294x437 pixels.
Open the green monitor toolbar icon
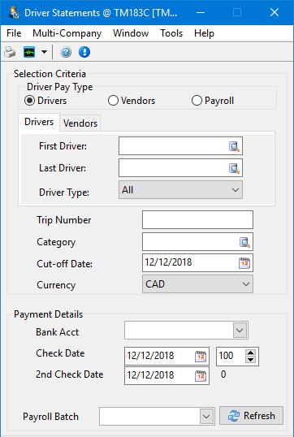click(29, 52)
